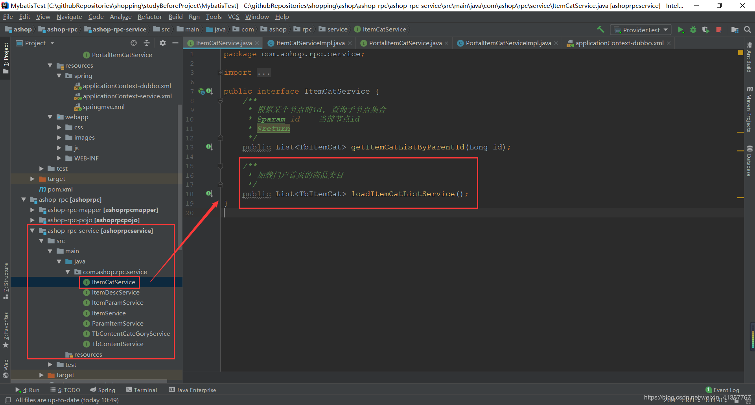Click the Project panel vertical scrollbar

point(180,177)
